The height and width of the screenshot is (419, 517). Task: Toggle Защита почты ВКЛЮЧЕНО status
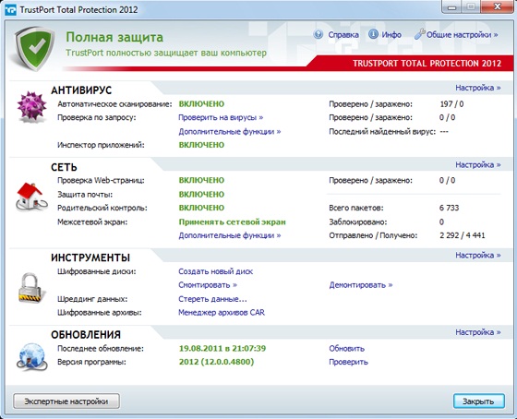click(201, 195)
